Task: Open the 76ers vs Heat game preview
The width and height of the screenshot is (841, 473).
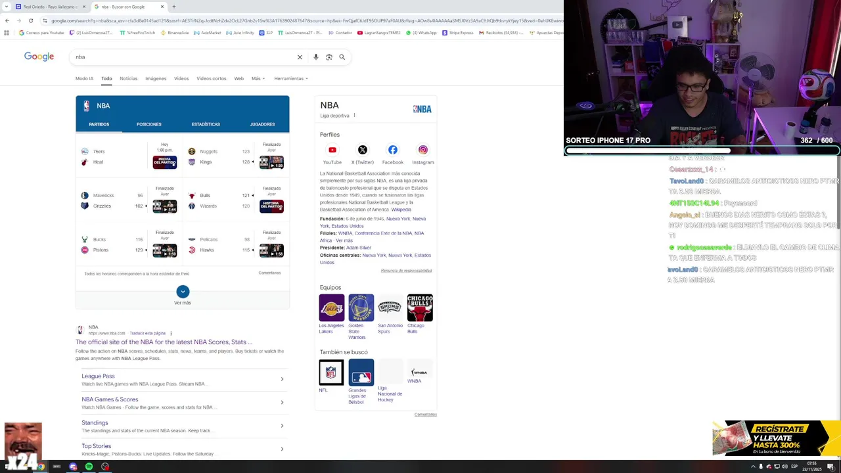Action: (x=165, y=162)
